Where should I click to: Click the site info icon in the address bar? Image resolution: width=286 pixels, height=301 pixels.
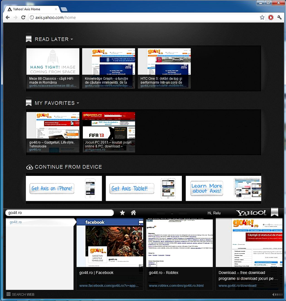point(32,18)
